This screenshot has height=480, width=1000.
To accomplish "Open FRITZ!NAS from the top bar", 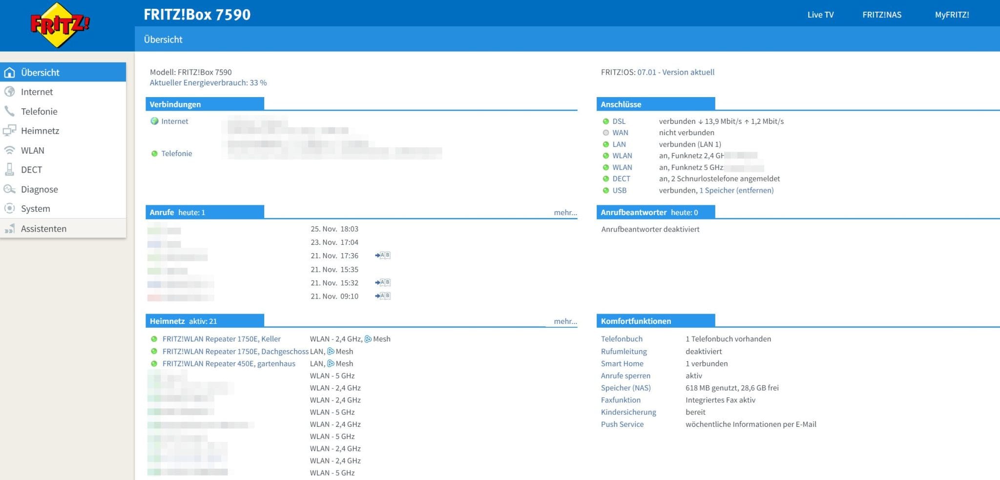I will pyautogui.click(x=882, y=15).
